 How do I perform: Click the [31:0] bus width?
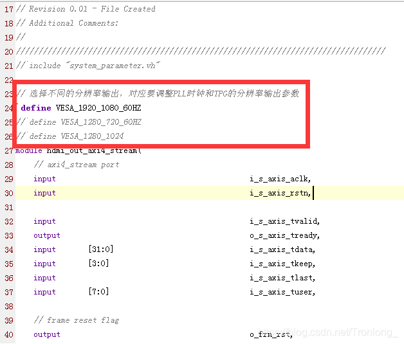101,249
